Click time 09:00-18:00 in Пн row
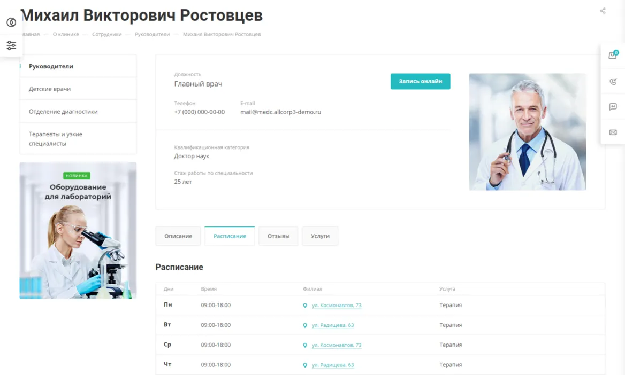 point(216,305)
